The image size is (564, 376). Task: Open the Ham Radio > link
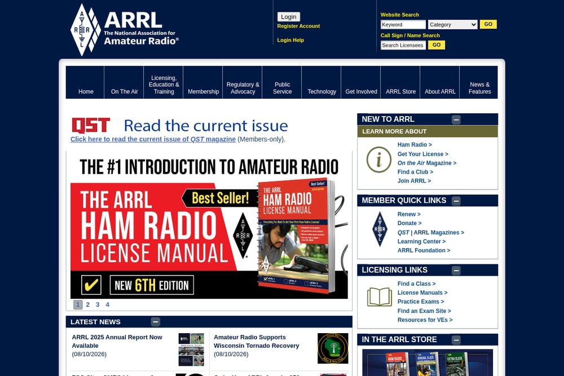415,144
